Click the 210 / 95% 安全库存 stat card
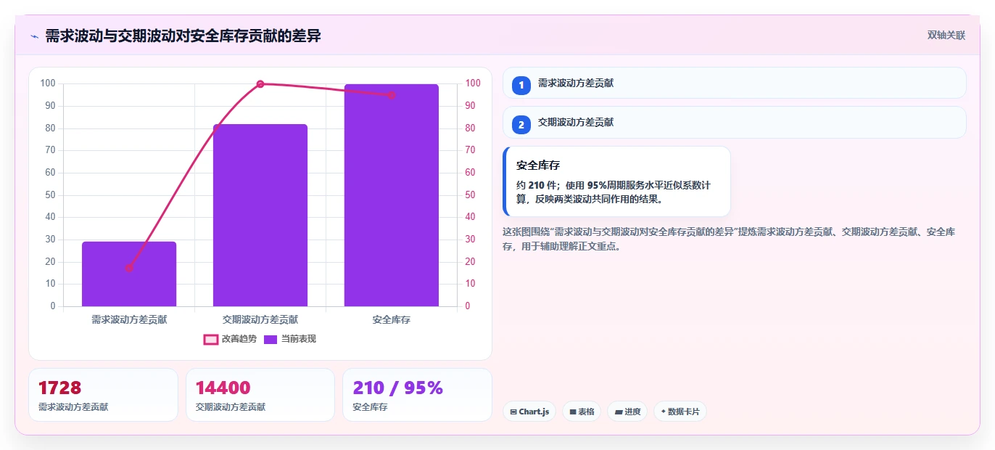This screenshot has width=995, height=450. [417, 395]
